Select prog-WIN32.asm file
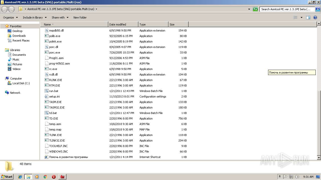Screen dimensions: 321x180 click(59, 63)
